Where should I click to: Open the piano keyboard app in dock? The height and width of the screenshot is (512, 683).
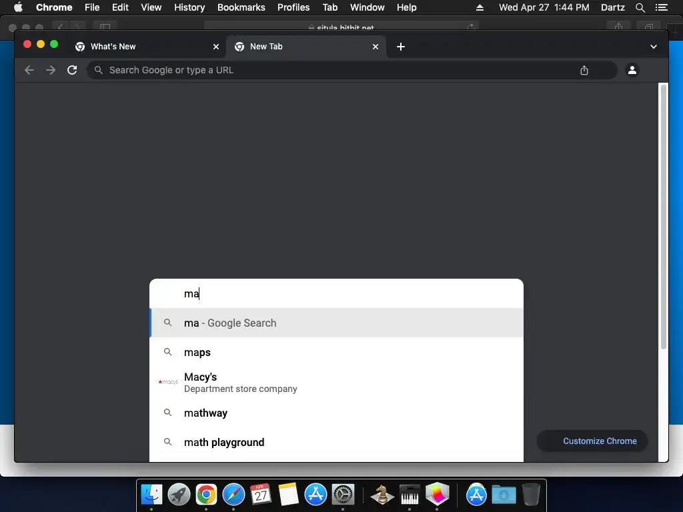(x=410, y=495)
